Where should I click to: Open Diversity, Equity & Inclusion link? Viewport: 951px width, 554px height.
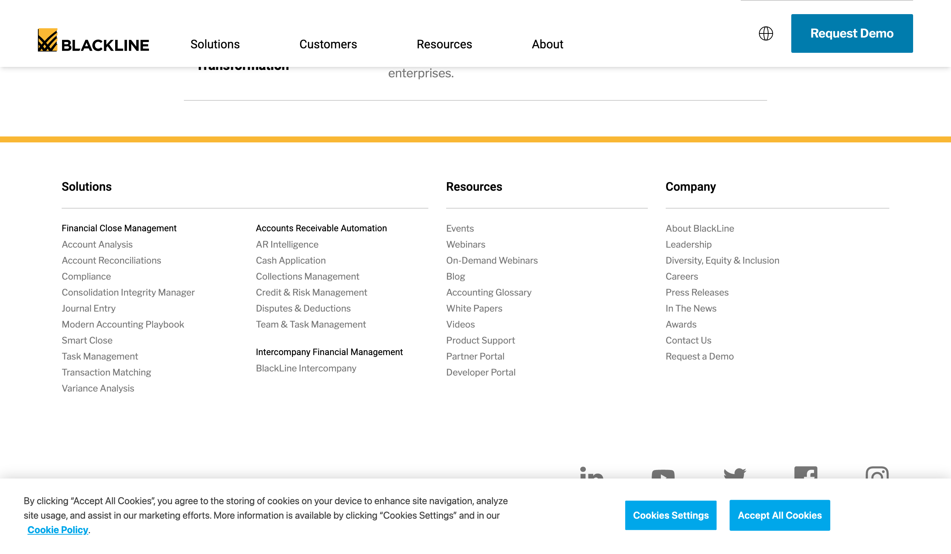(x=722, y=260)
